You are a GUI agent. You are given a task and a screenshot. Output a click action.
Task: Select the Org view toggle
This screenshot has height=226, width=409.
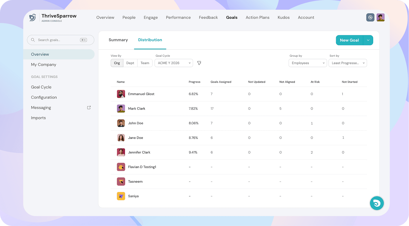[117, 63]
